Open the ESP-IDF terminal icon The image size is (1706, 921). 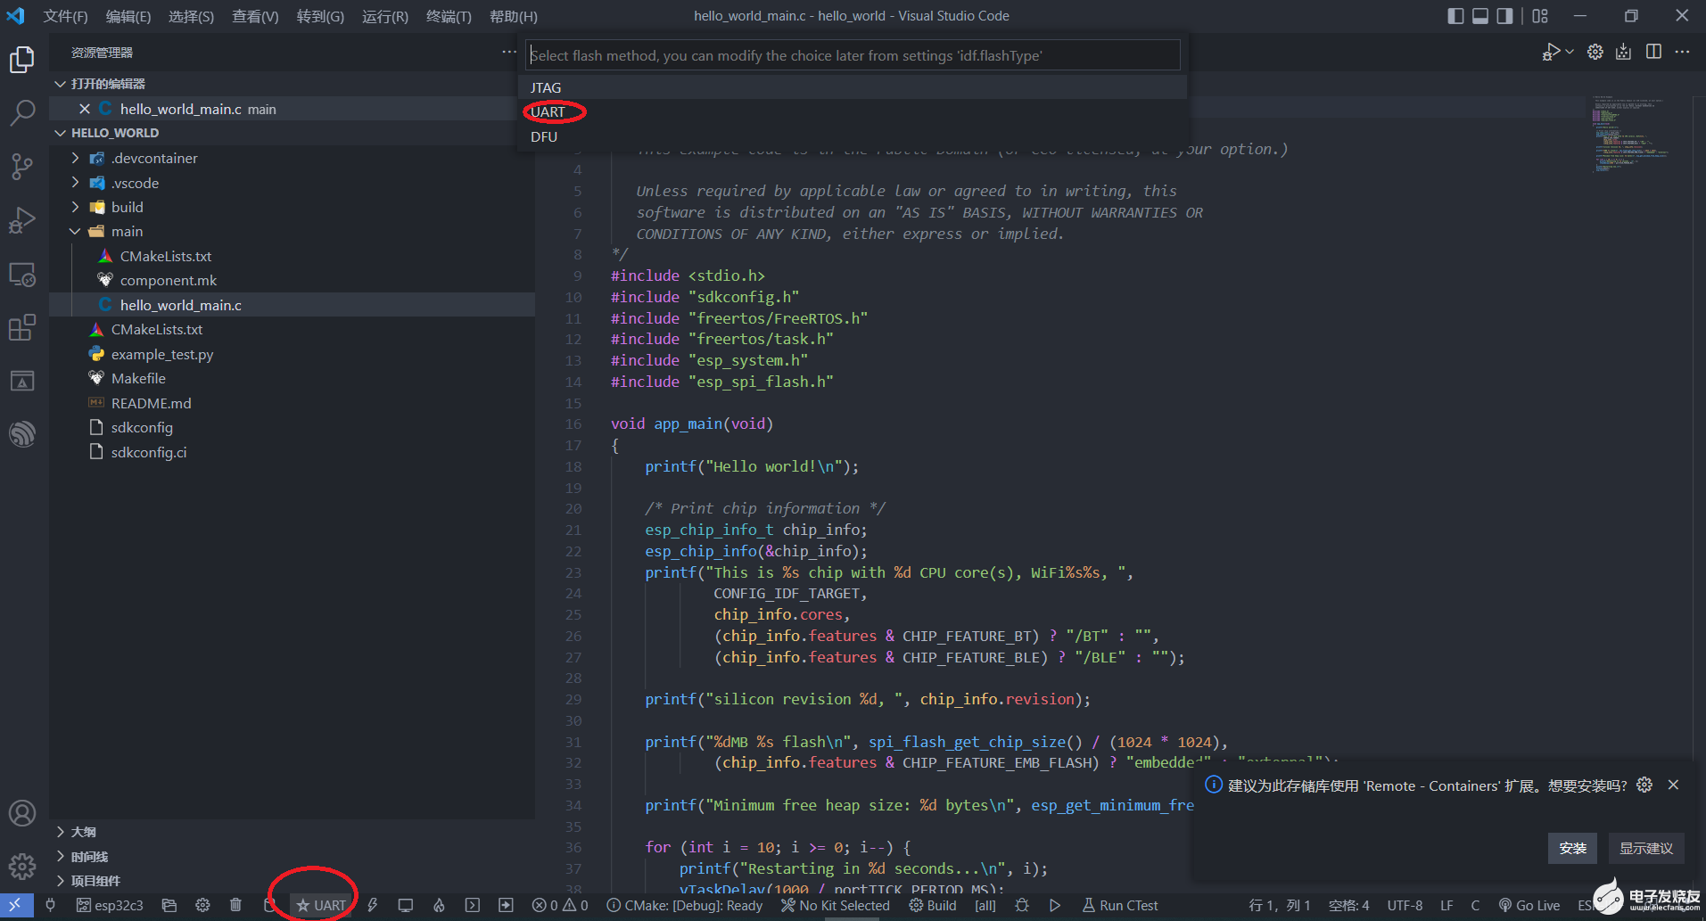click(x=473, y=905)
